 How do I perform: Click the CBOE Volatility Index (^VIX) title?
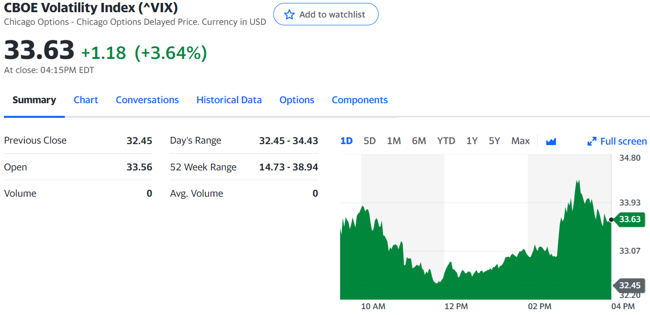[x=91, y=8]
